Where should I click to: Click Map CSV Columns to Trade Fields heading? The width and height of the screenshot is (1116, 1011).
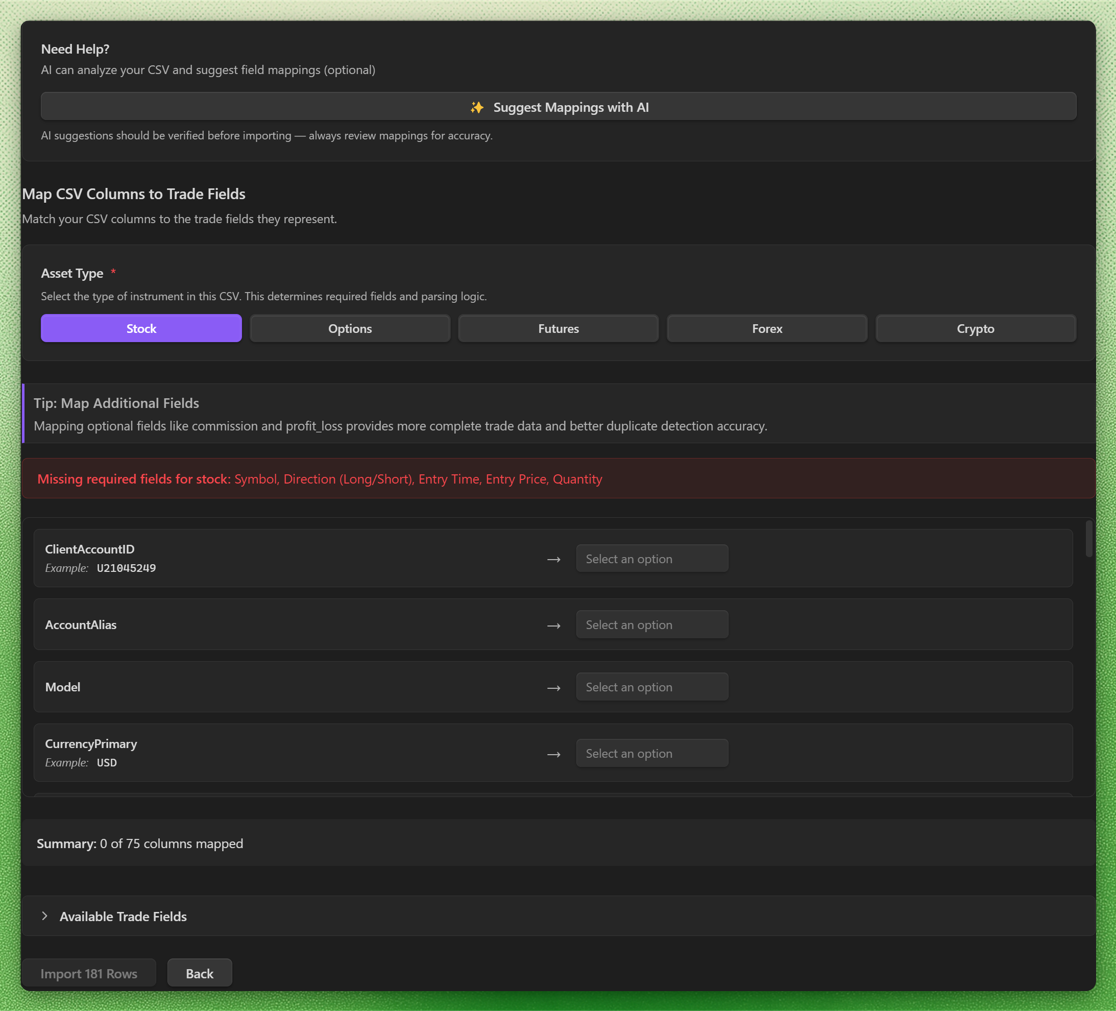133,194
